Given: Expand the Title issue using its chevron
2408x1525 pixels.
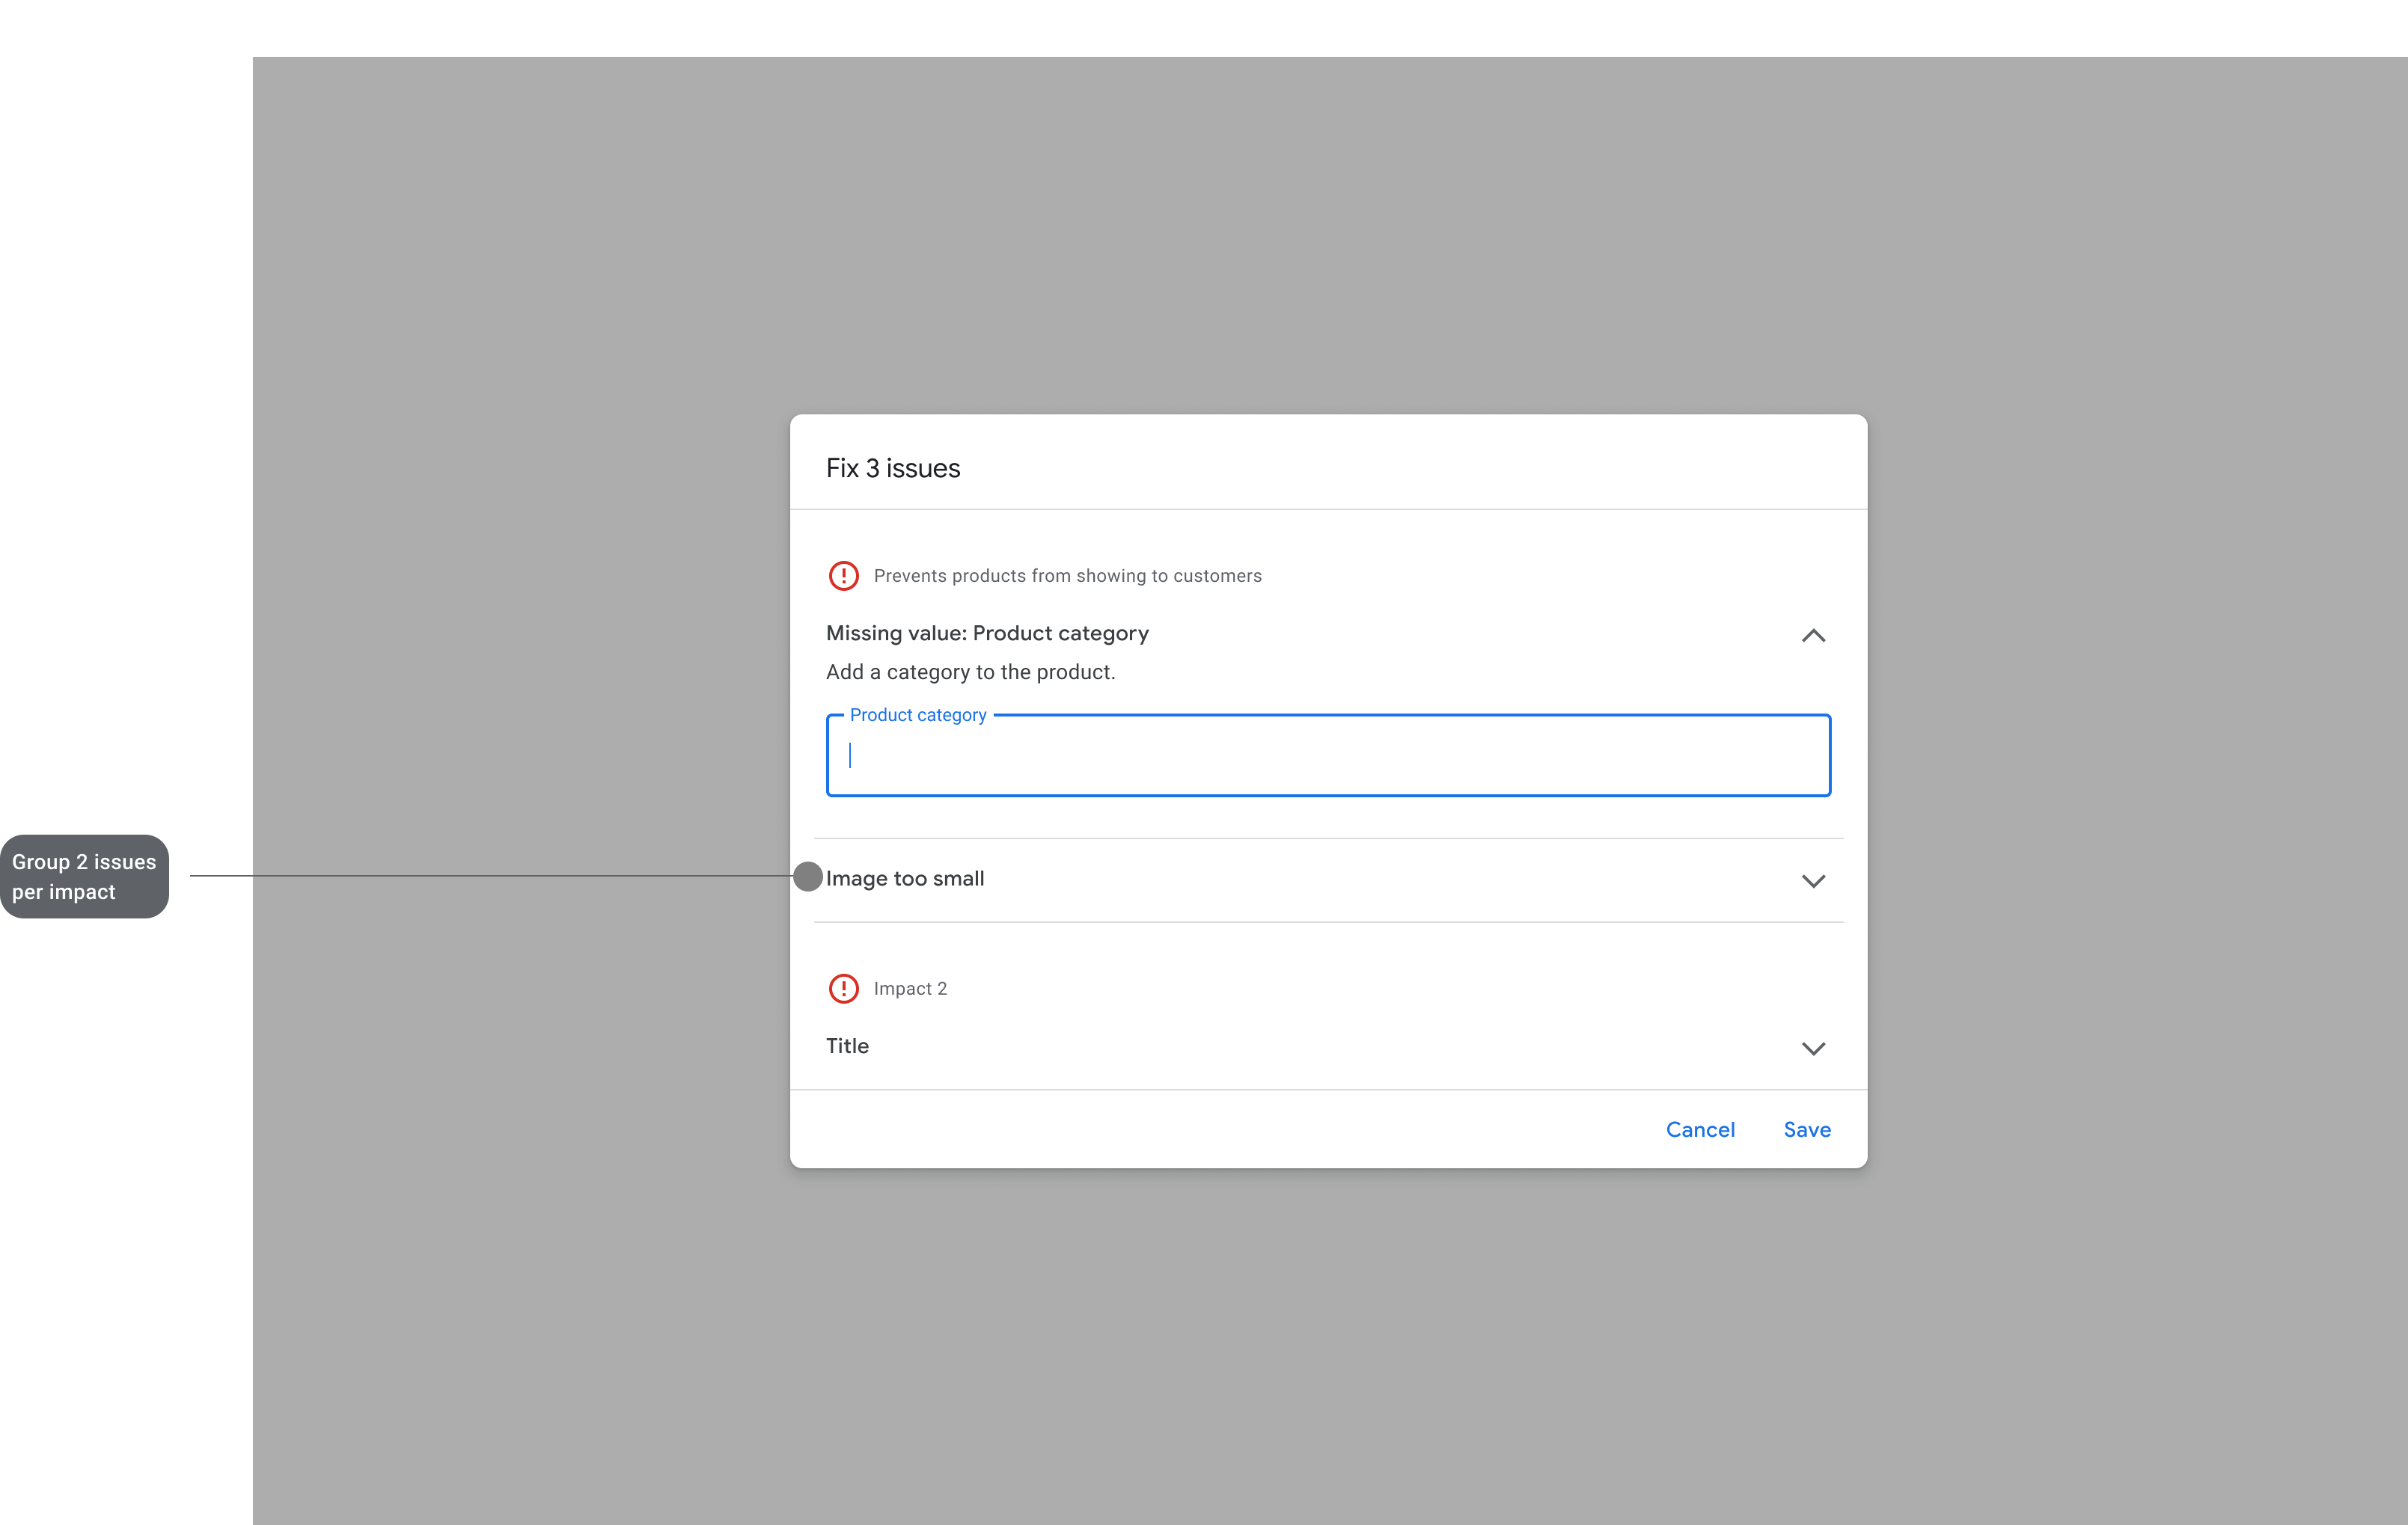Looking at the screenshot, I should pos(1813,1049).
